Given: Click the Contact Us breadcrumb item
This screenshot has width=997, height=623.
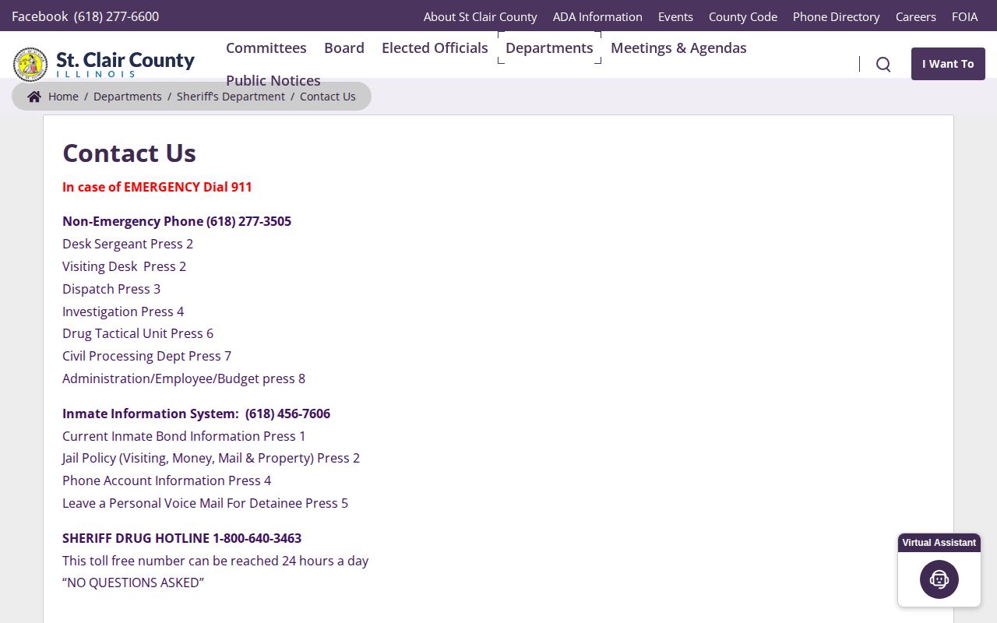Looking at the screenshot, I should (x=328, y=97).
